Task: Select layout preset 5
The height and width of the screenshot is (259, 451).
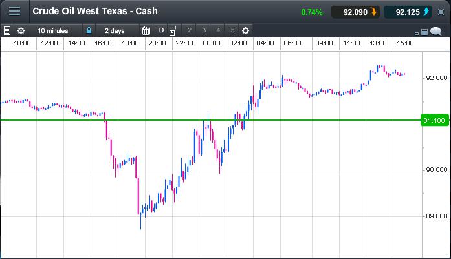Action: pos(232,30)
